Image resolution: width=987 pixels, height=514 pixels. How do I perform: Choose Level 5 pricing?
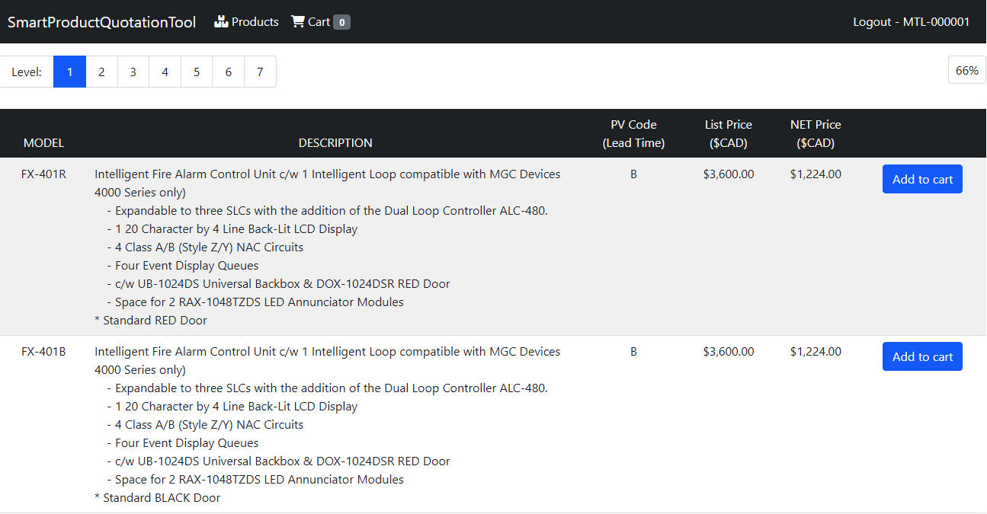pyautogui.click(x=197, y=72)
